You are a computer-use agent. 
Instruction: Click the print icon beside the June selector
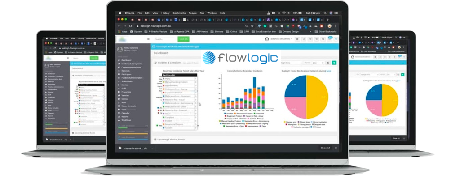tap(328, 63)
